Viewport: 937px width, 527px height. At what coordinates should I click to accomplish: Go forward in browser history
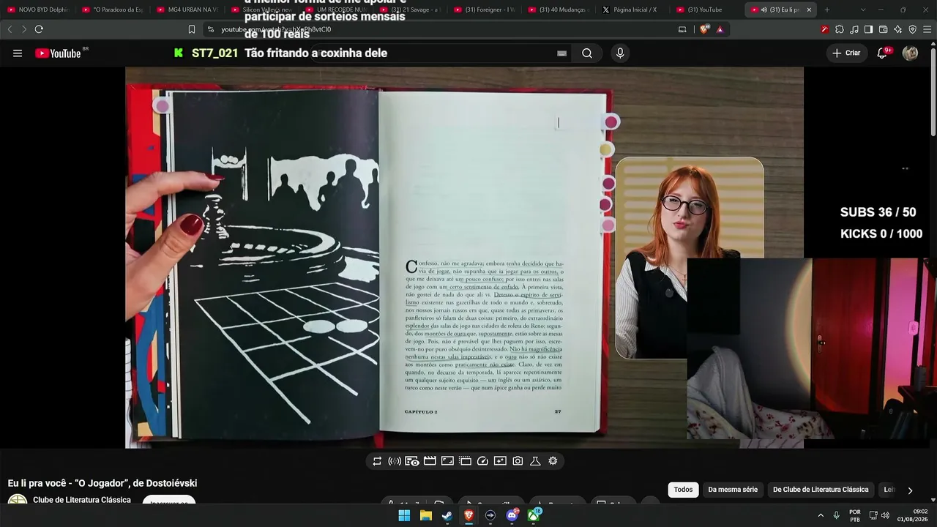coord(24,29)
